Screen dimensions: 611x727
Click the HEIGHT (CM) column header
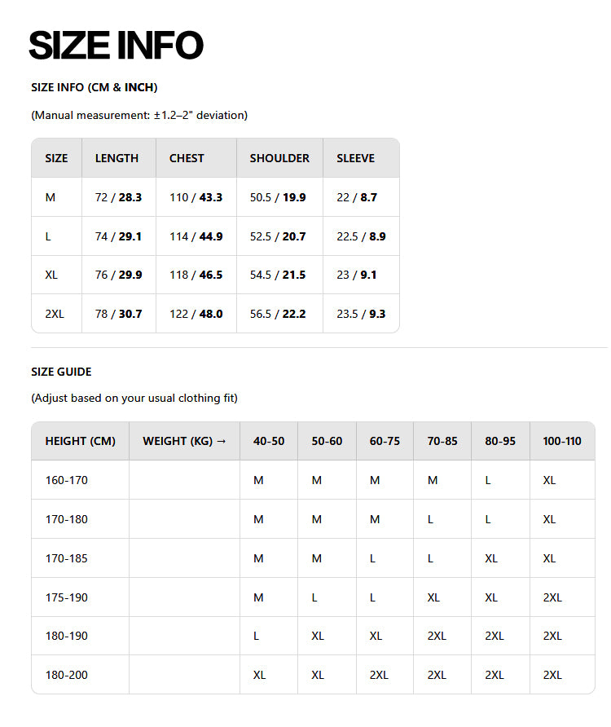click(80, 441)
